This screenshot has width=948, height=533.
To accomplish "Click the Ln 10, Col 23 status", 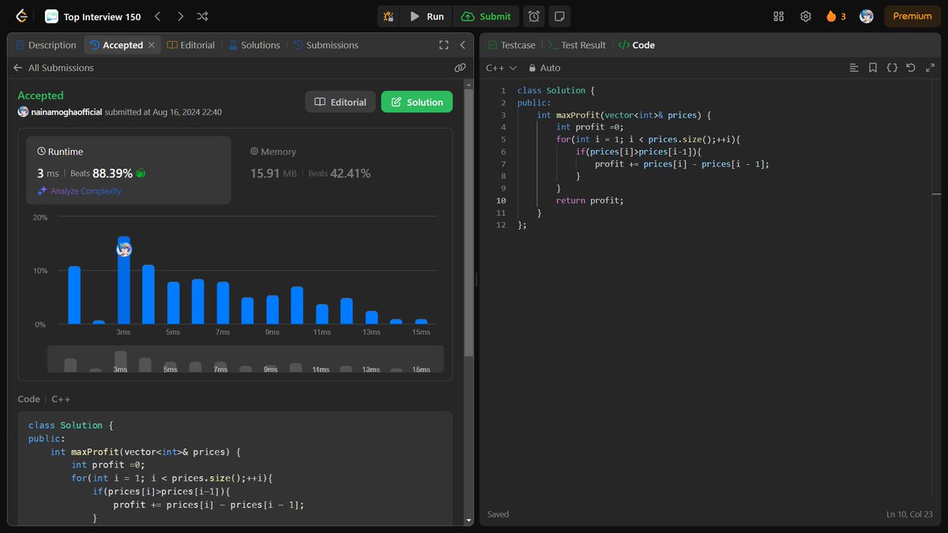I will pos(909,514).
